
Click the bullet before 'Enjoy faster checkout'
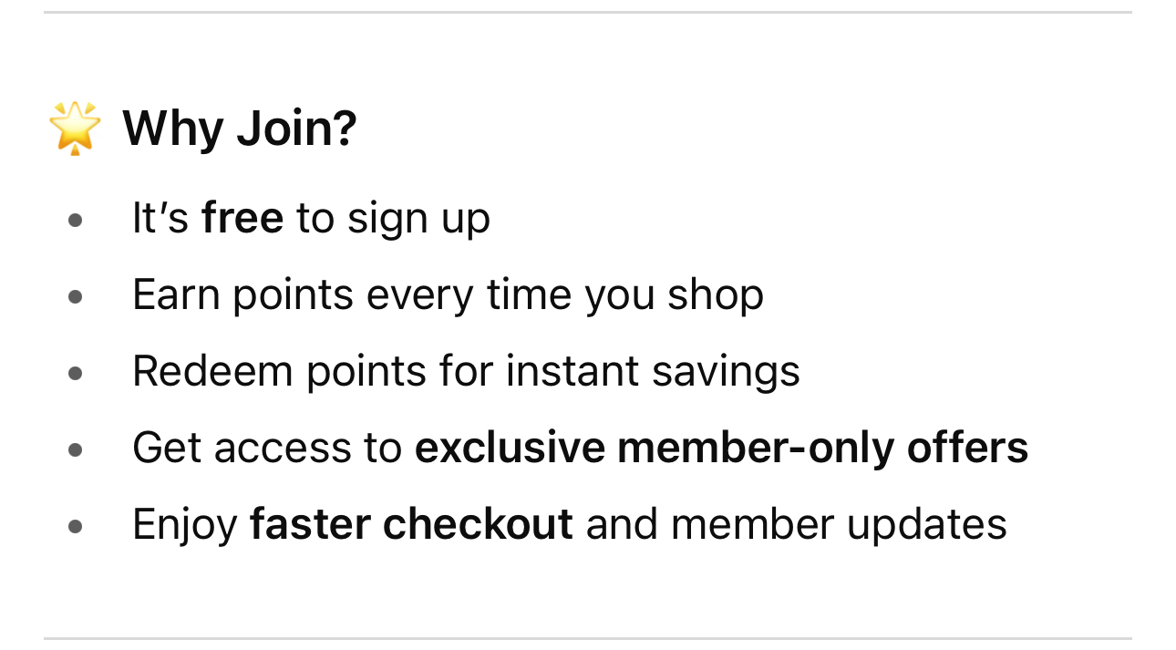(x=76, y=525)
